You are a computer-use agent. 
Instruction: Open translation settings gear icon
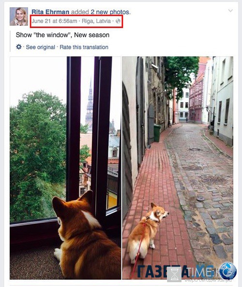pyautogui.click(x=19, y=47)
